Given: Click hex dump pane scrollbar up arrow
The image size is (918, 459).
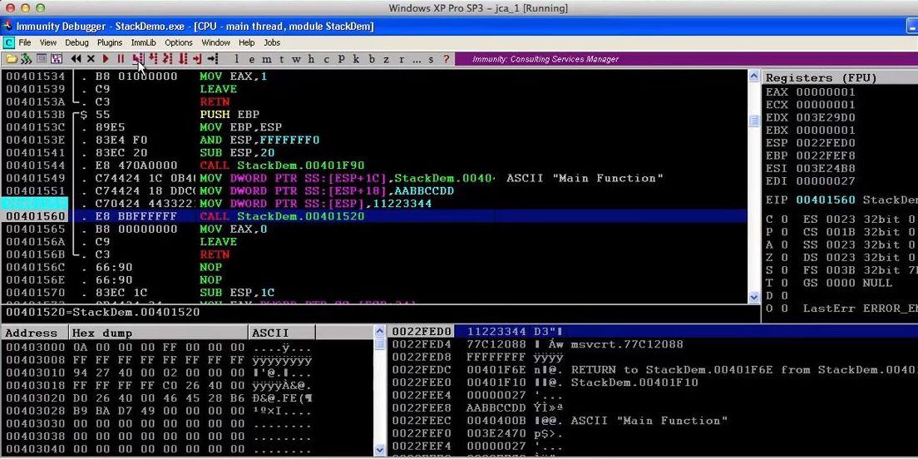Looking at the screenshot, I should 380,332.
